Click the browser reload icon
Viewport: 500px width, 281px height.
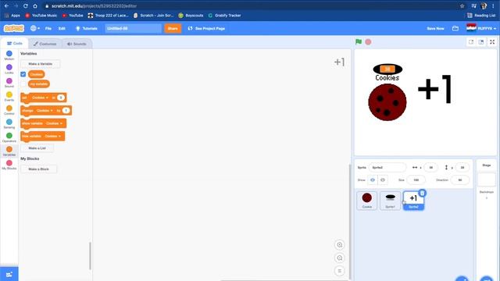click(x=26, y=5)
